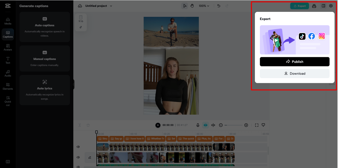Mute the captions audio track

coord(78,147)
